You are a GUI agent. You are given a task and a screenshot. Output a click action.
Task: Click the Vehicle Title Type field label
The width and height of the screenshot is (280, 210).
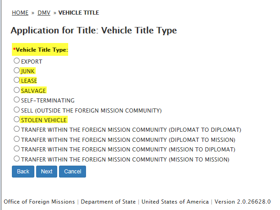pos(42,49)
